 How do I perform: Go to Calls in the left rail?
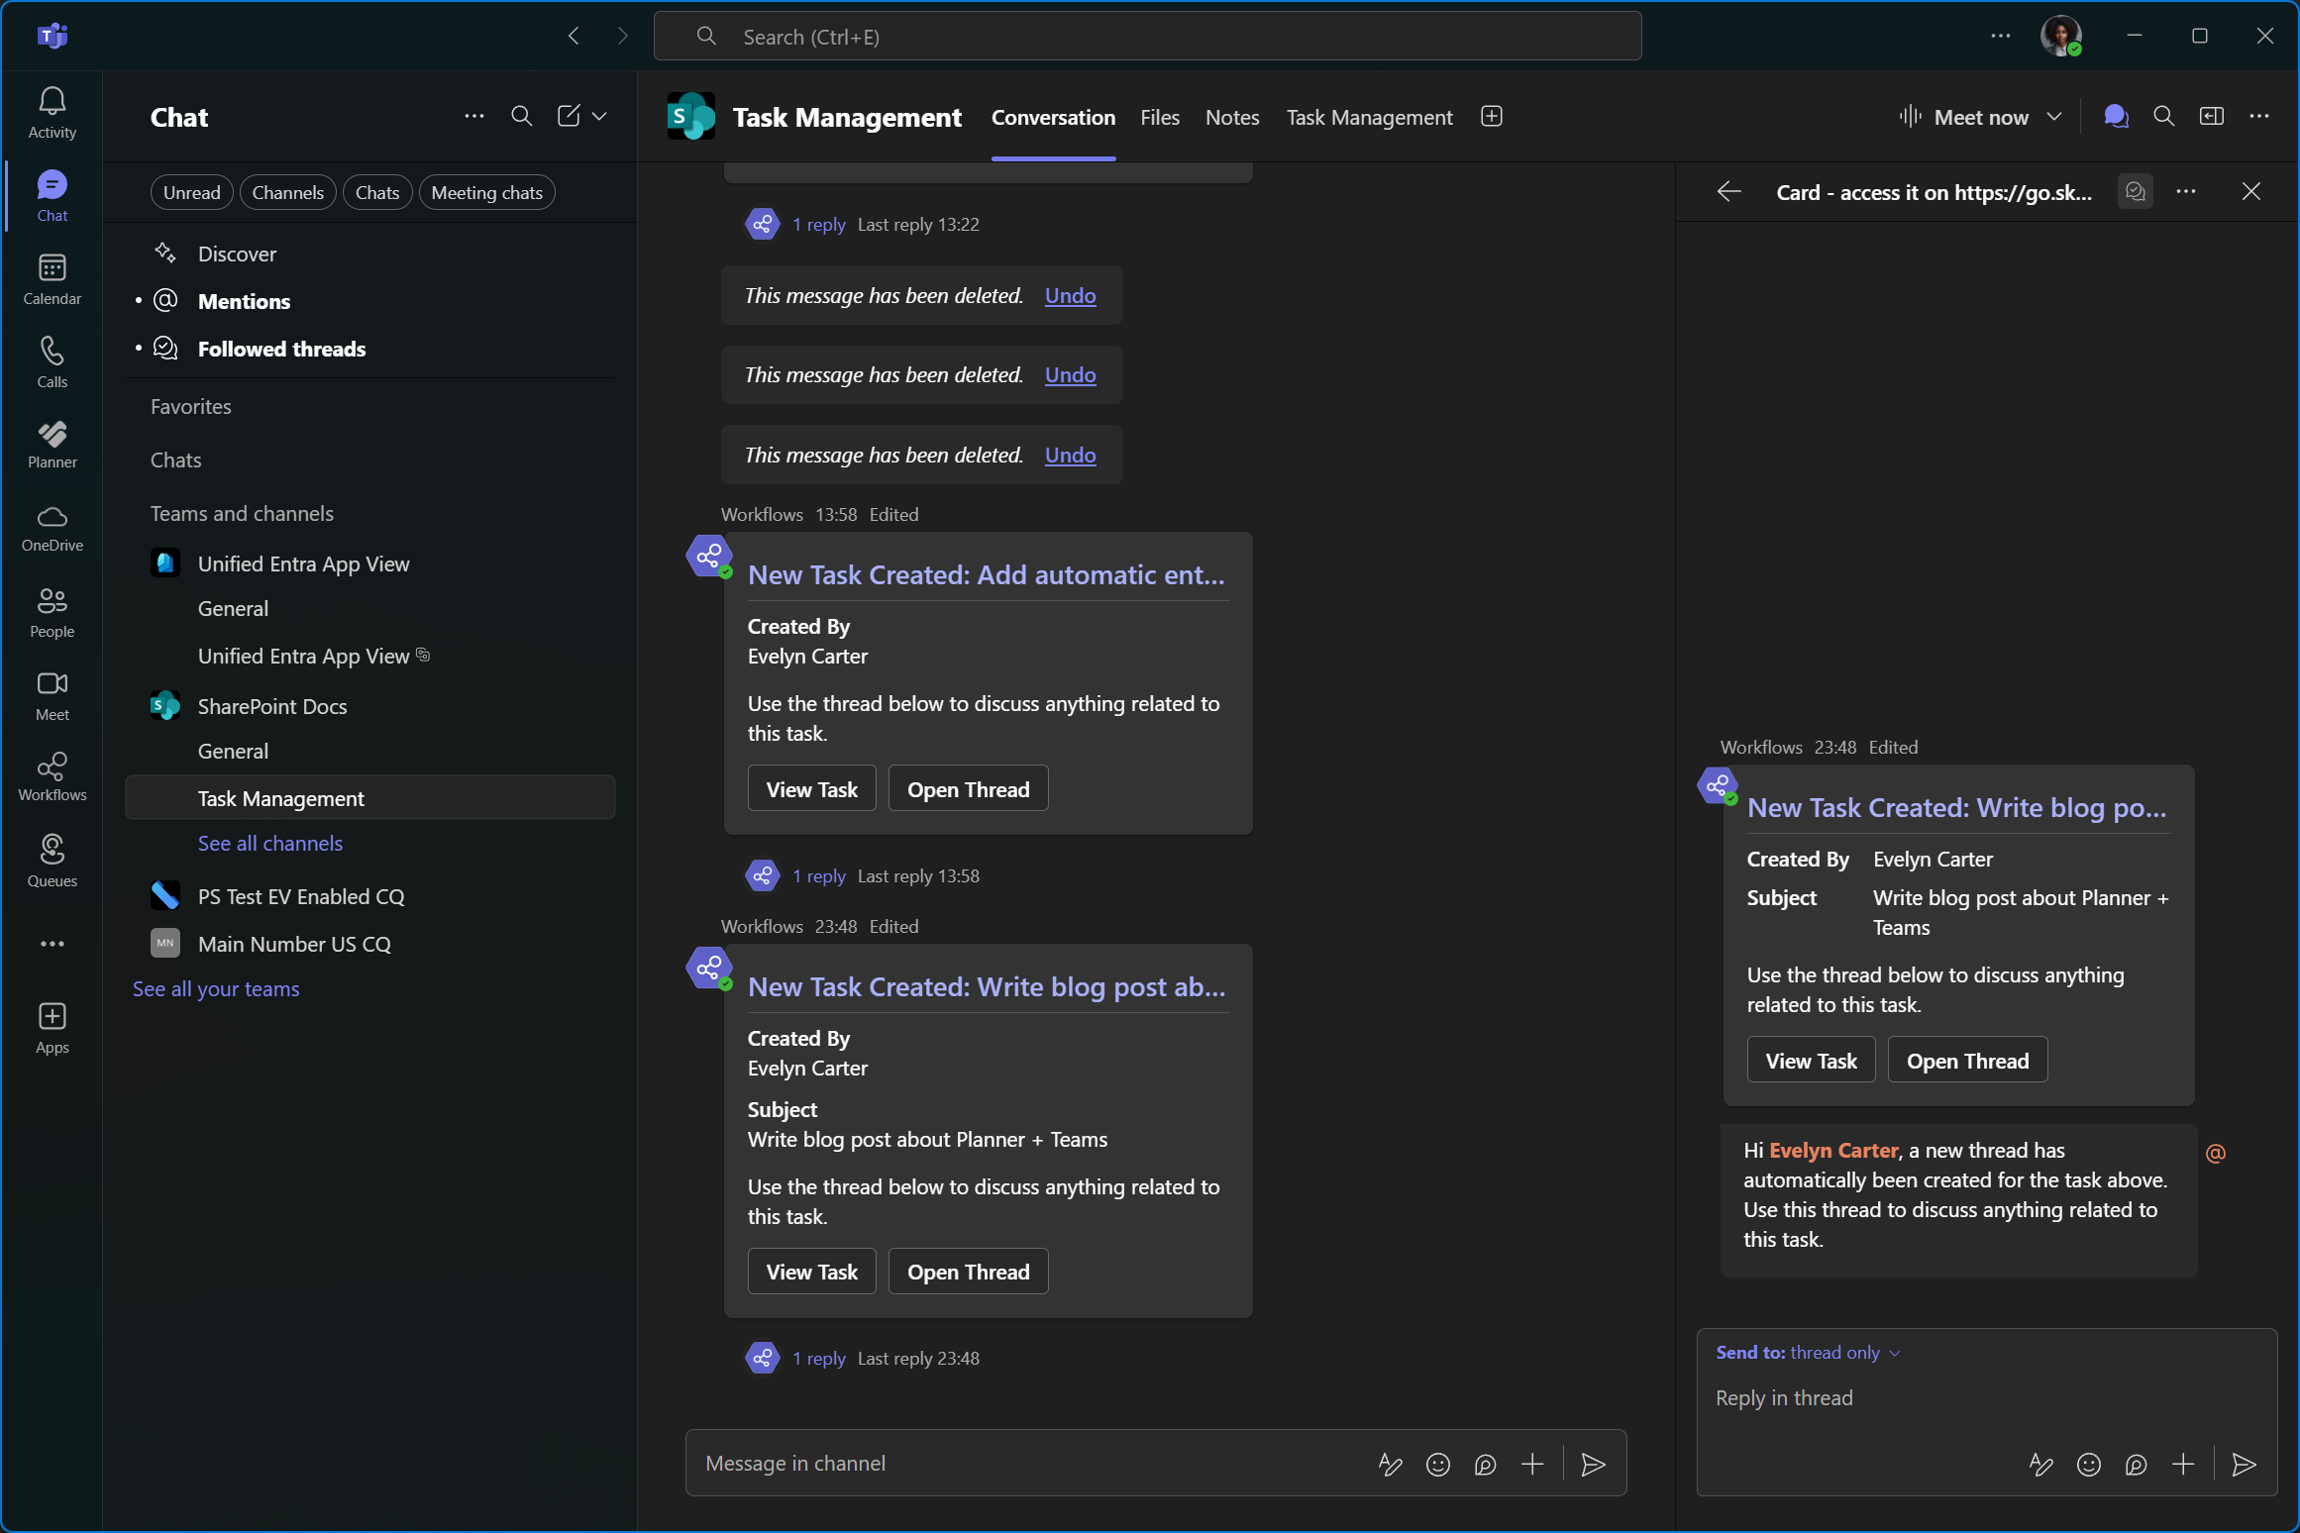tap(52, 362)
